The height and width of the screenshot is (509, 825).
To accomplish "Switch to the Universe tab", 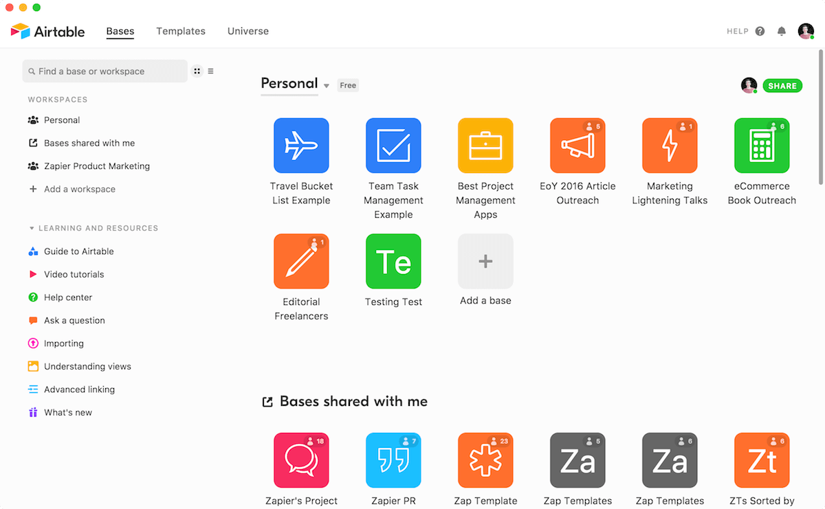I will (248, 31).
